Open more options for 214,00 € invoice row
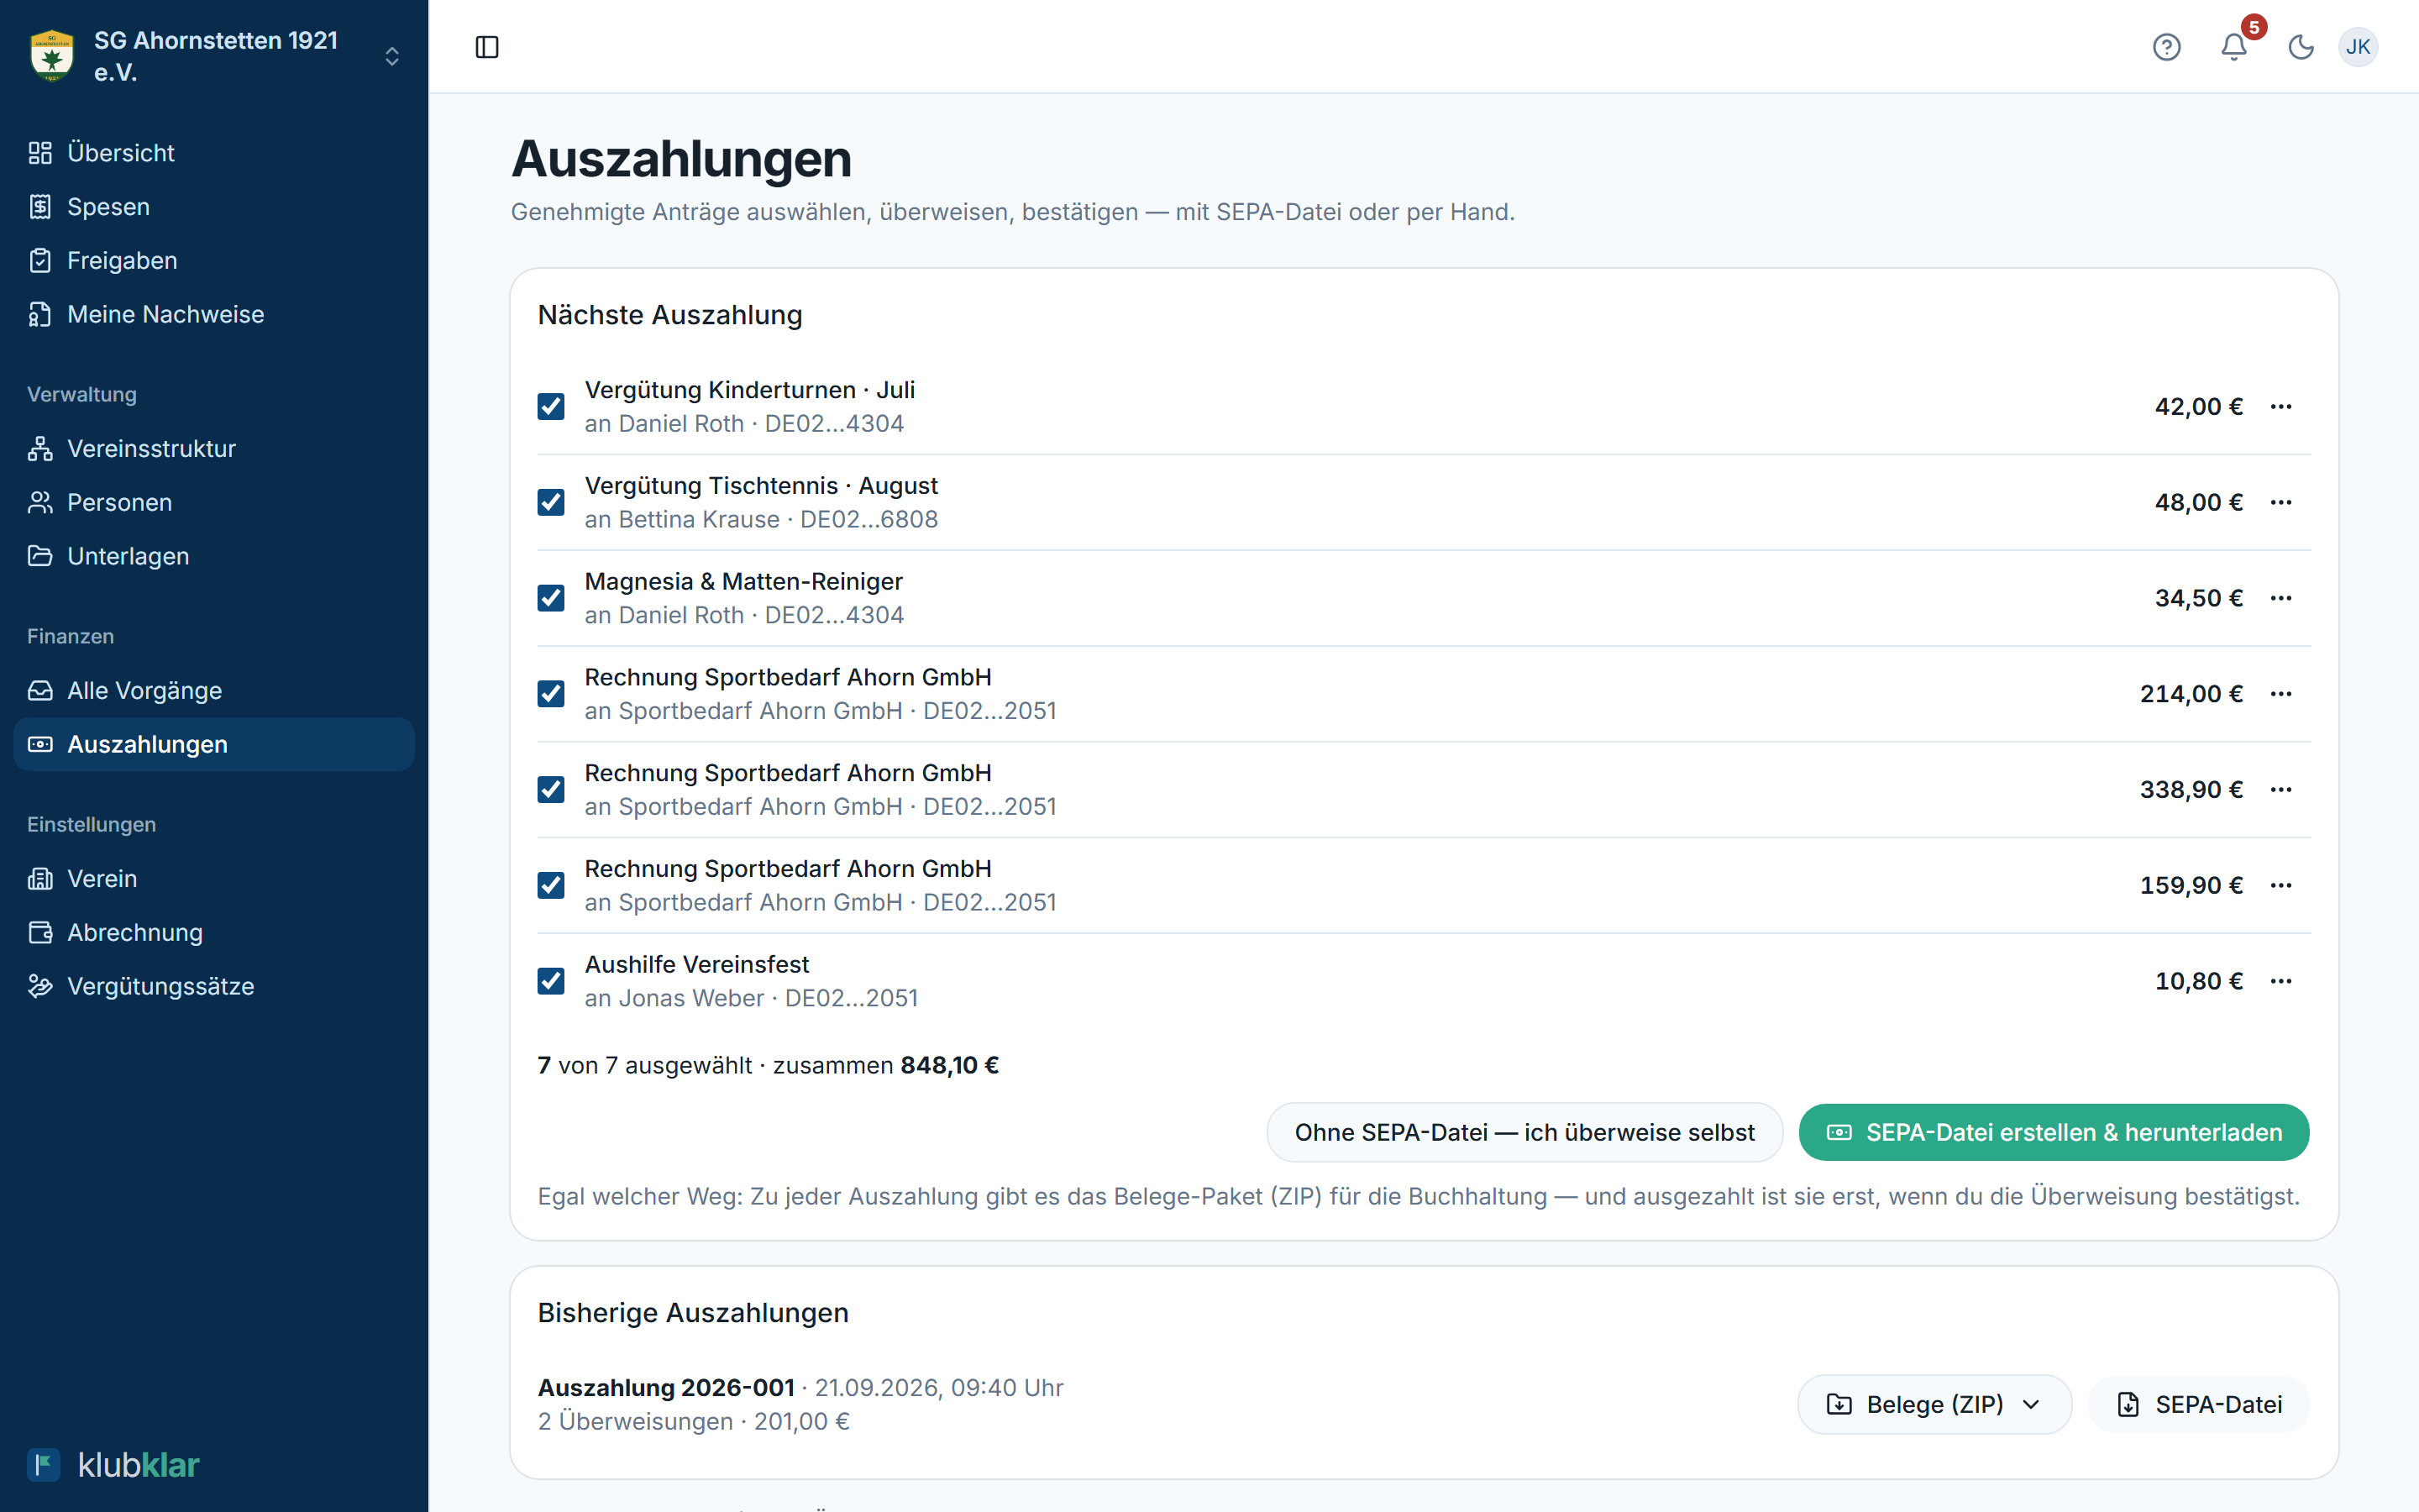The height and width of the screenshot is (1512, 2419). pyautogui.click(x=2281, y=694)
